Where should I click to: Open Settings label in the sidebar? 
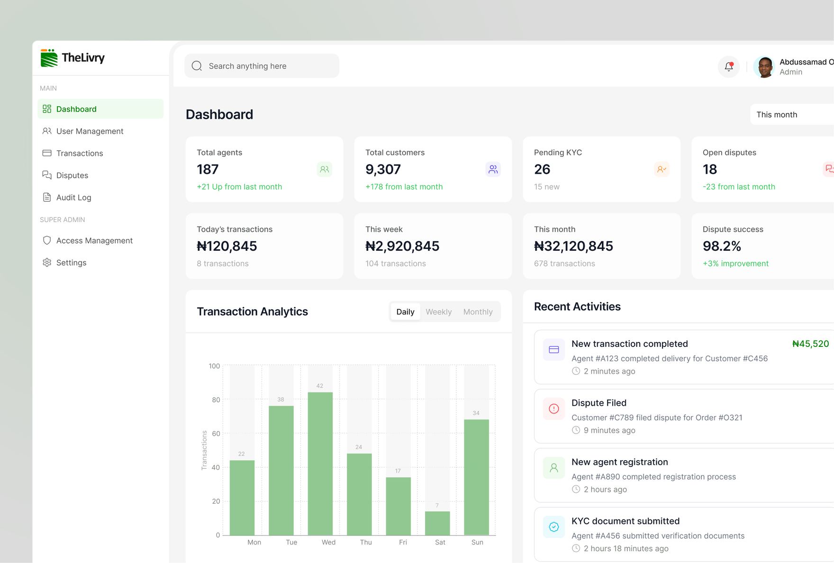[x=71, y=263]
